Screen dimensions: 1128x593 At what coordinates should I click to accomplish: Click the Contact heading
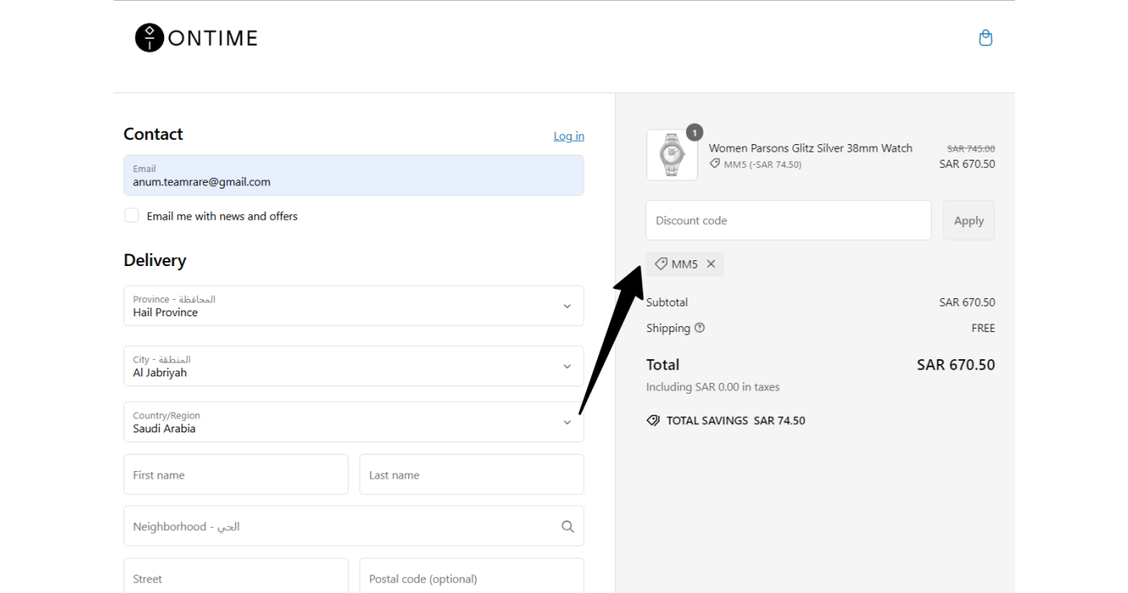[153, 134]
